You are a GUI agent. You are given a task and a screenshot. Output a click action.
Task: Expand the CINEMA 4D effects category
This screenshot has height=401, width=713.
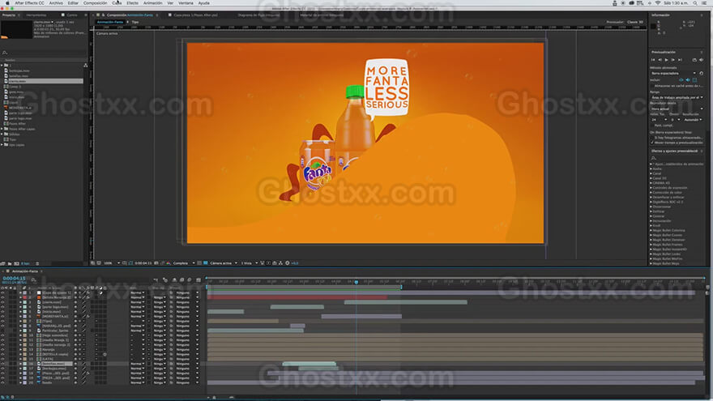click(651, 183)
